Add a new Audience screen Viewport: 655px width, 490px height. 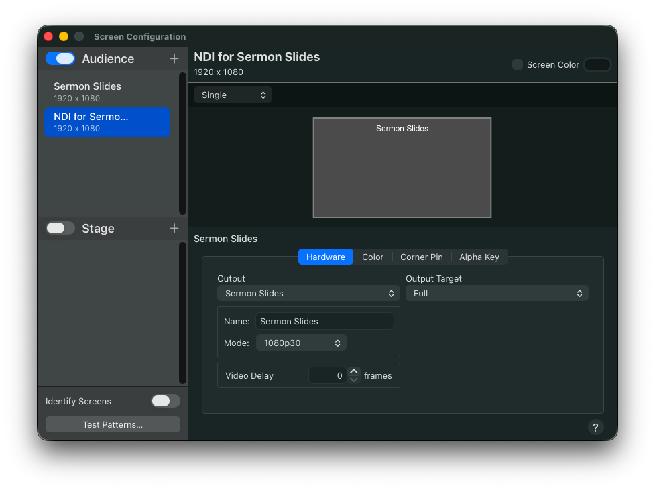[174, 59]
